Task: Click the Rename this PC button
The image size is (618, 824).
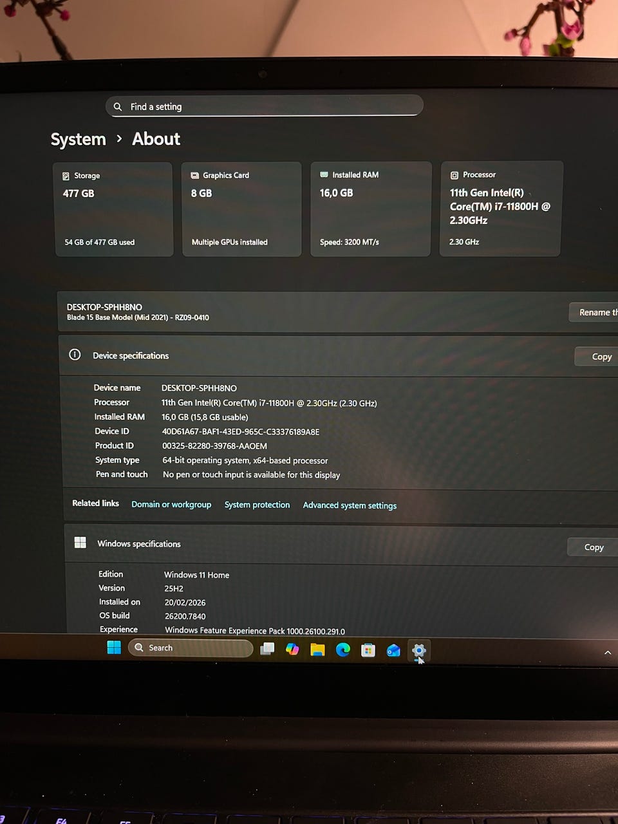Action: click(x=594, y=312)
